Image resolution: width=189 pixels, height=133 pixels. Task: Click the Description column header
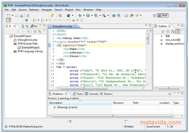(x=80, y=103)
